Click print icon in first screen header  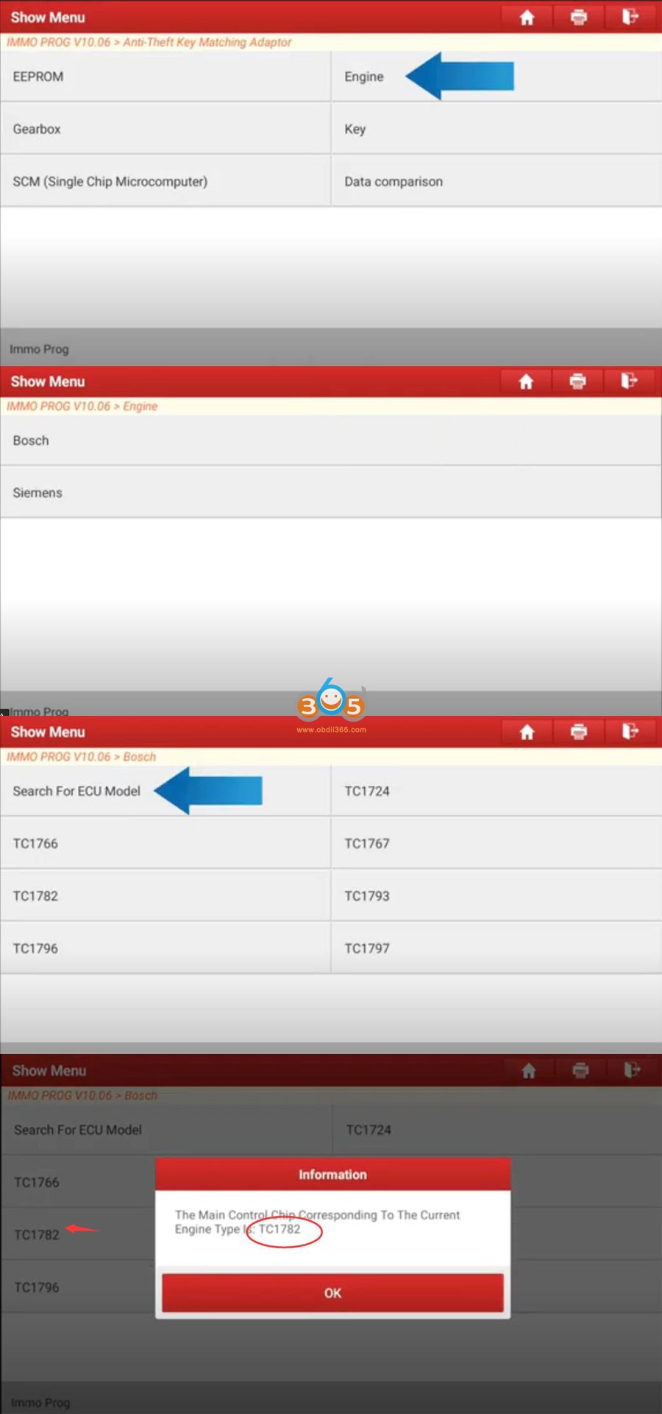coord(579,17)
